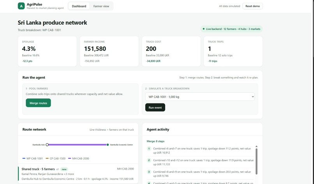Click the scroll-up arrow in Agent activity

[x=256, y=146]
